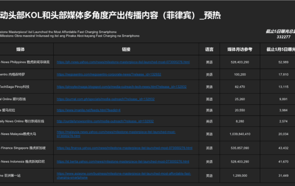The height and width of the screenshot is (186, 295).
Task: Select exposure value 13,115
Action: 283,87
